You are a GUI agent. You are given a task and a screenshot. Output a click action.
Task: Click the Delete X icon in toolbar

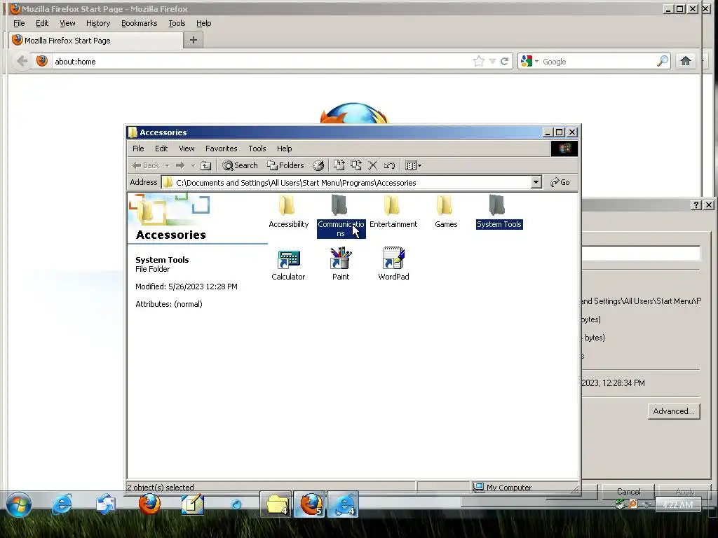[x=373, y=165]
